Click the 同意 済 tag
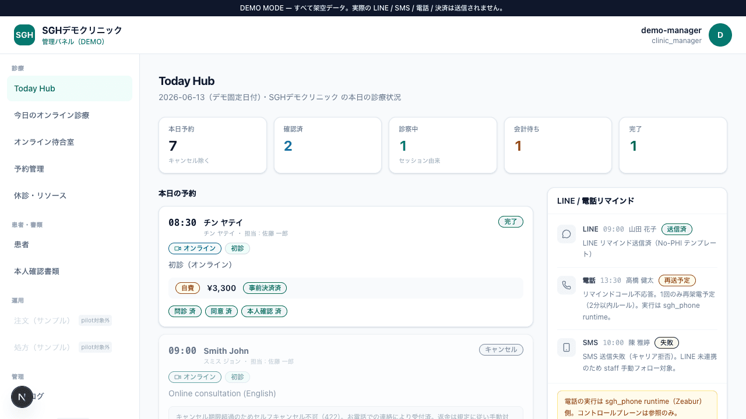746x419 pixels. [x=221, y=311]
